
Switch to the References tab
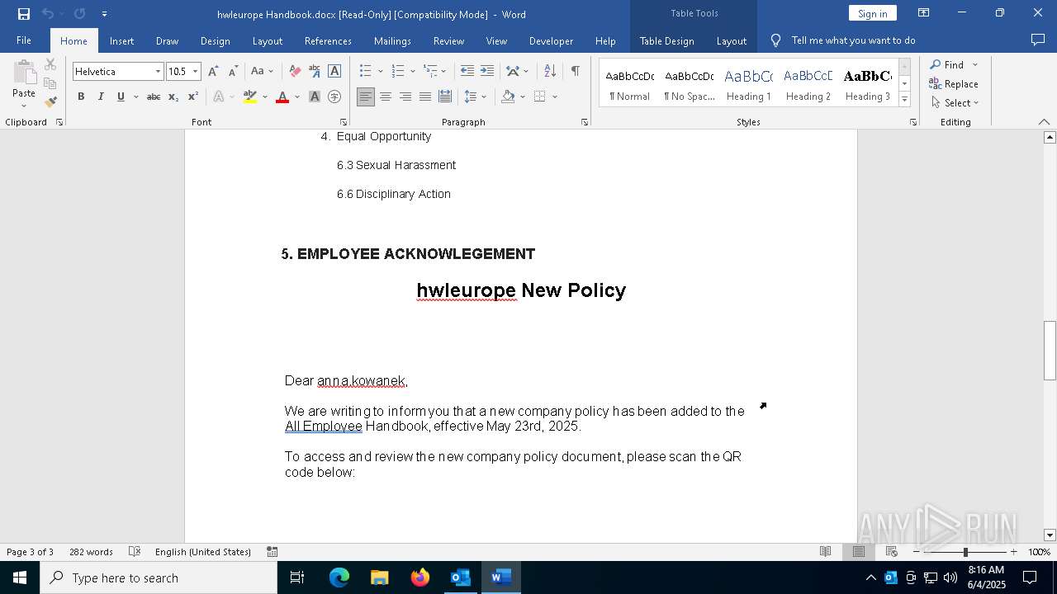(328, 40)
